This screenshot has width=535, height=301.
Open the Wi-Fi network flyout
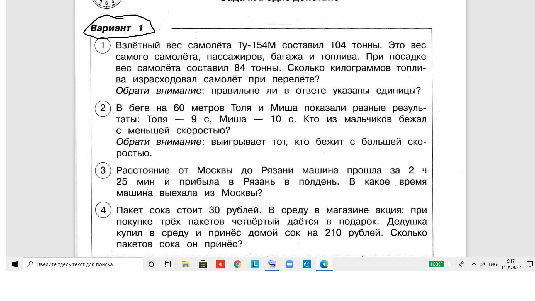(x=483, y=264)
